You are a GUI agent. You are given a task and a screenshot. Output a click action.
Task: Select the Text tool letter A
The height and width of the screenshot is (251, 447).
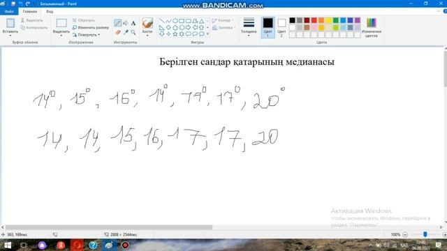click(133, 23)
